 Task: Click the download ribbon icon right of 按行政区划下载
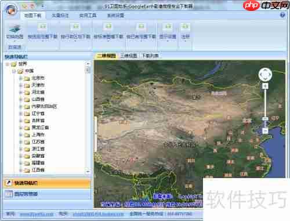(x=108, y=27)
